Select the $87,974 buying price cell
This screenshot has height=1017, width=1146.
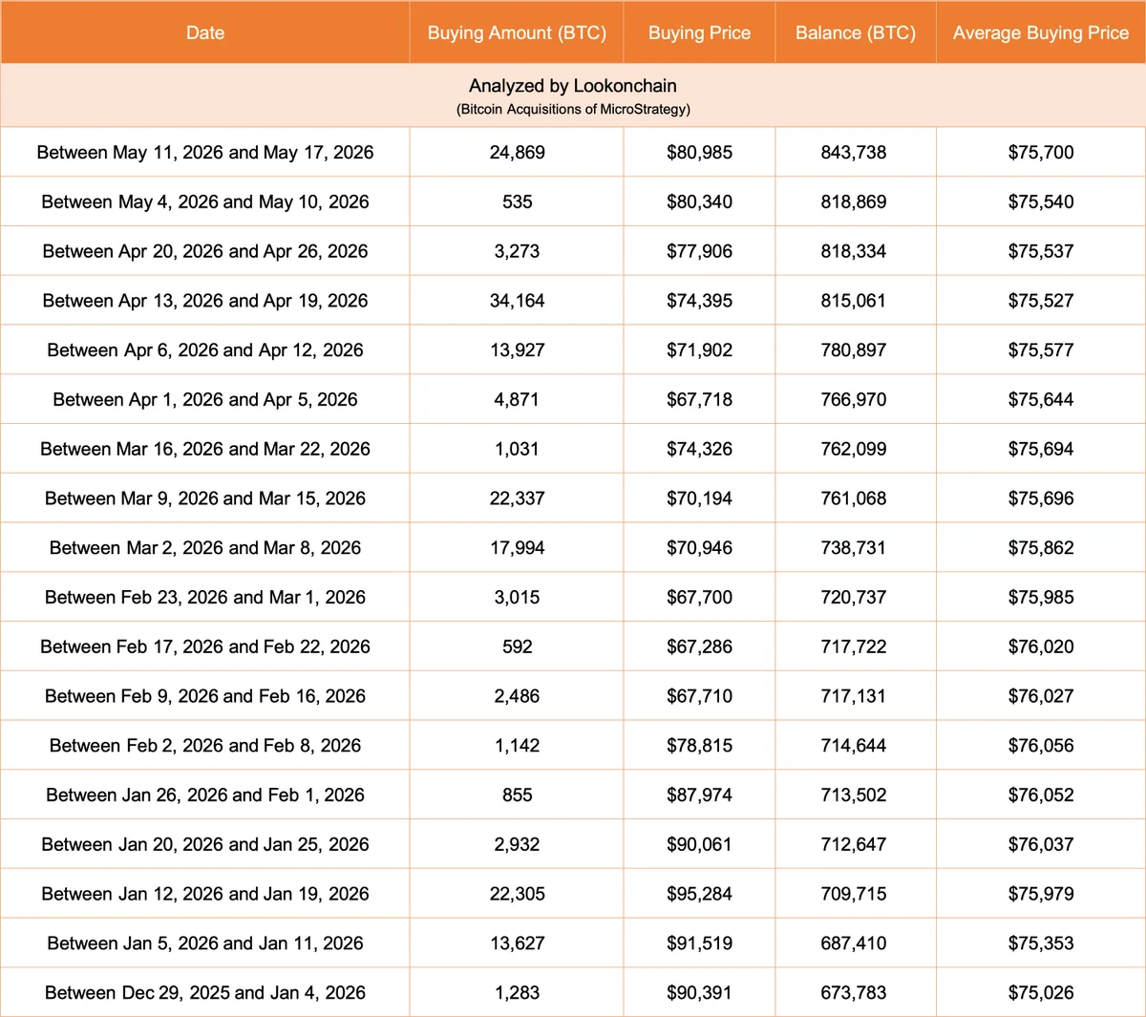[699, 795]
